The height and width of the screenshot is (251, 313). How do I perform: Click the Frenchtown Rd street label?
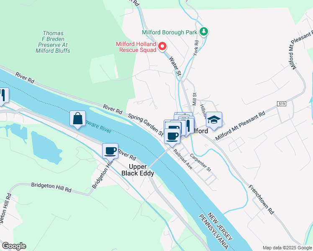(x=261, y=200)
